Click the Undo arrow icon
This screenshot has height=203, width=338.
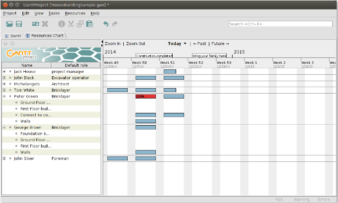click(x=105, y=24)
